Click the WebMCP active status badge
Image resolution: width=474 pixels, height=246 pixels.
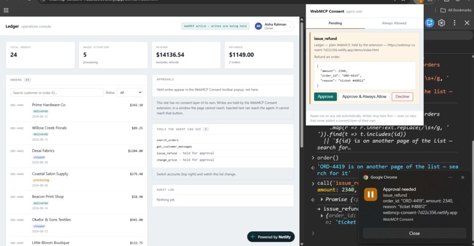click(x=215, y=26)
